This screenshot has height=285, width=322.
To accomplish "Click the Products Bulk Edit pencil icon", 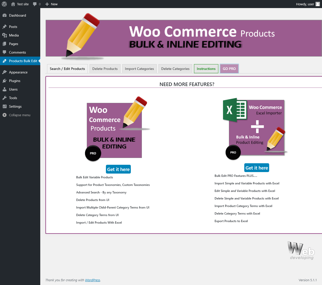I will 5,61.
